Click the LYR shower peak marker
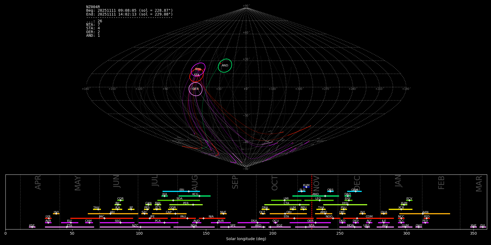This screenshot has height=245, width=491. click(49, 218)
